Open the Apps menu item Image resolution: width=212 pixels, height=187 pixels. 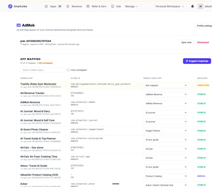click(53, 6)
